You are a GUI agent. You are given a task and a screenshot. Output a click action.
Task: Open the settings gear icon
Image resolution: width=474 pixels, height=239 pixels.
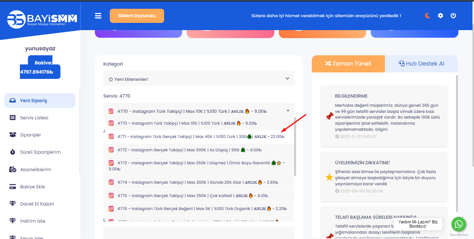click(440, 16)
